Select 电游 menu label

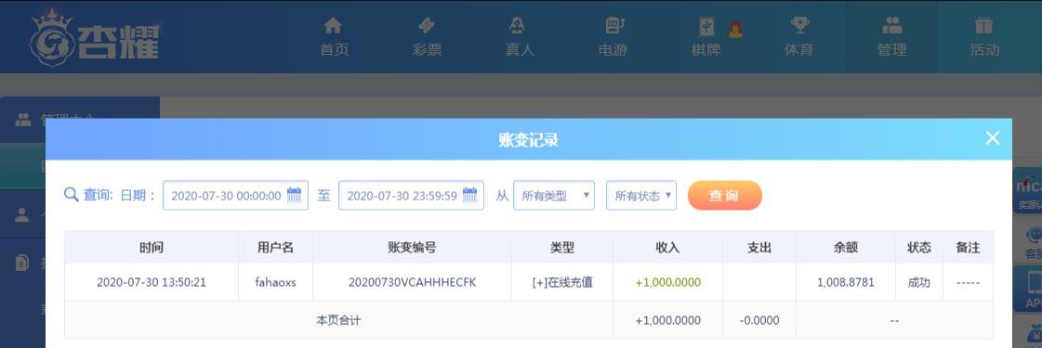pos(613,50)
